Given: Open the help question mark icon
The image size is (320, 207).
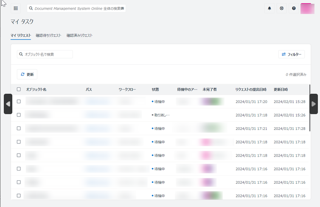Looking at the screenshot, I should [x=294, y=8].
